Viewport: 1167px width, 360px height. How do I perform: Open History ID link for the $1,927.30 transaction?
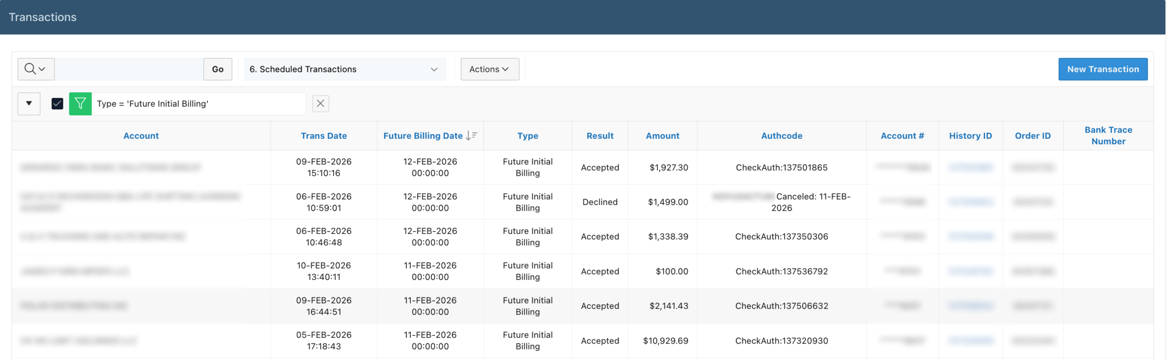970,167
